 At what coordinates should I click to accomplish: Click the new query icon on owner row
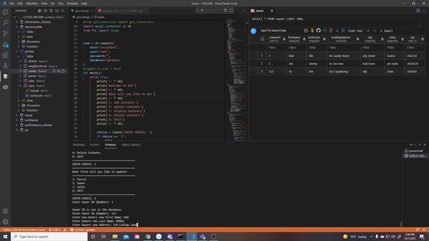[x=63, y=71]
